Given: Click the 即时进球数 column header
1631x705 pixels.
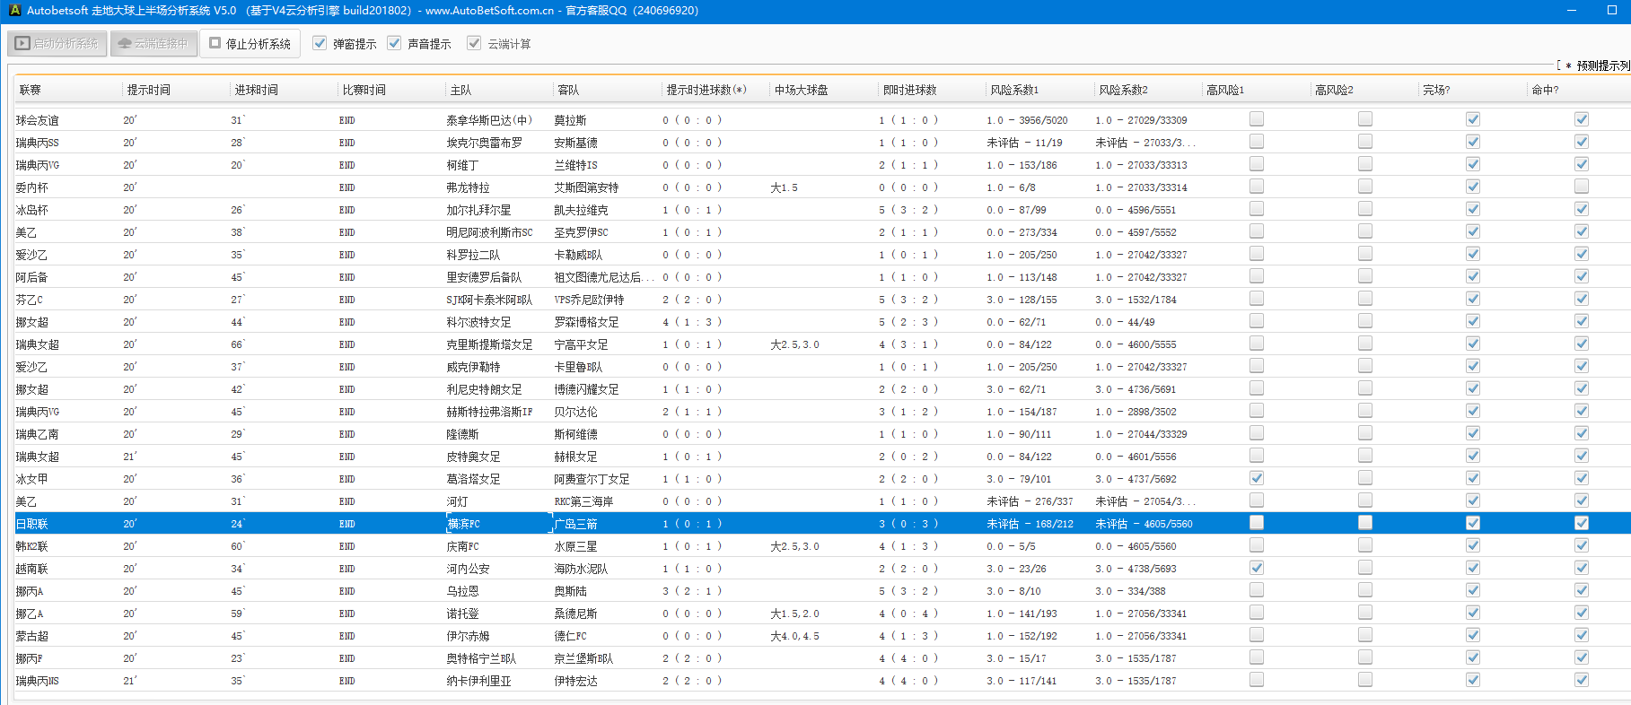Looking at the screenshot, I should (x=909, y=90).
